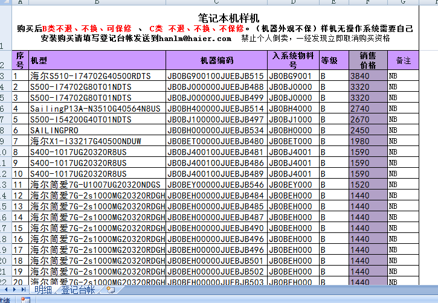Image resolution: width=438 pixels, height=303 pixels.
Task: Select the price cell 2670
Action: [368, 119]
